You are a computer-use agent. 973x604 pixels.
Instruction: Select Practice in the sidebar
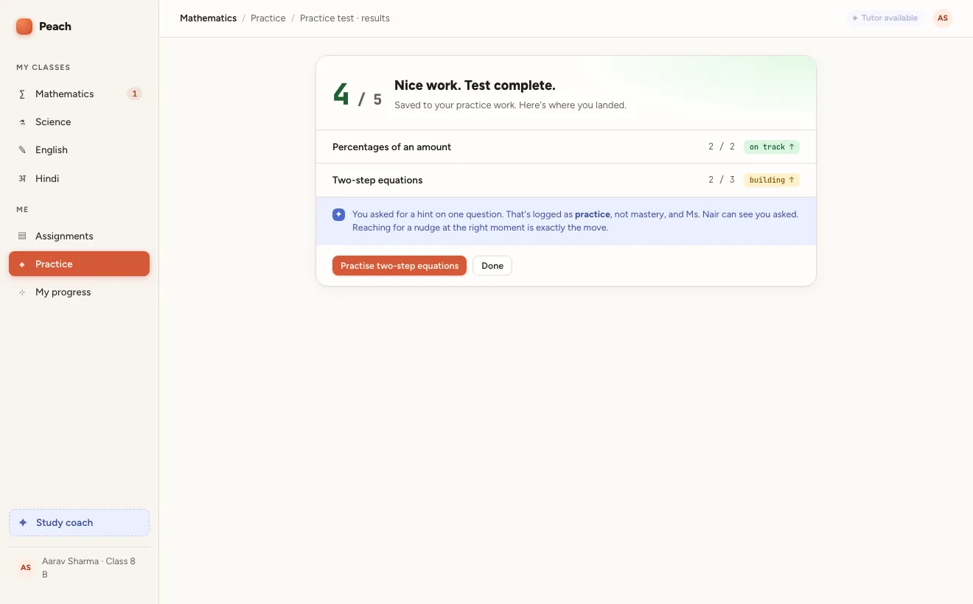(x=79, y=264)
